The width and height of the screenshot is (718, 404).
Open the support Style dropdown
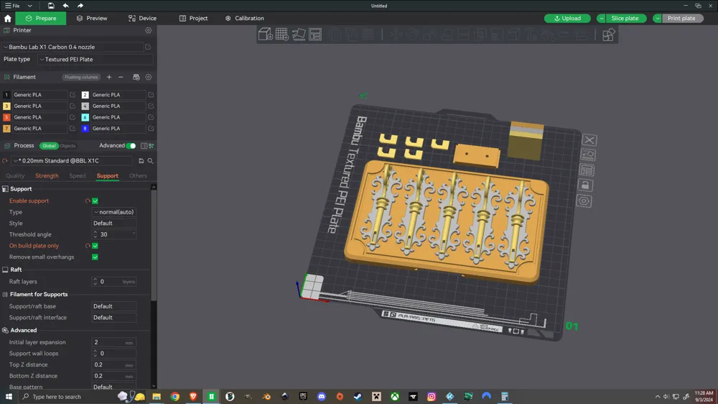pyautogui.click(x=114, y=224)
